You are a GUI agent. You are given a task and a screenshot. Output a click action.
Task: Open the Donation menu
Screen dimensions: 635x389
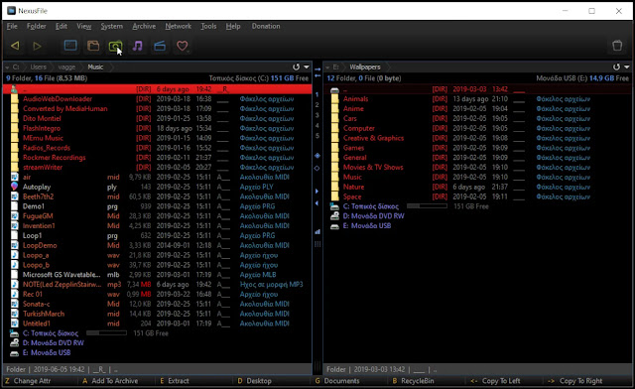pos(266,26)
